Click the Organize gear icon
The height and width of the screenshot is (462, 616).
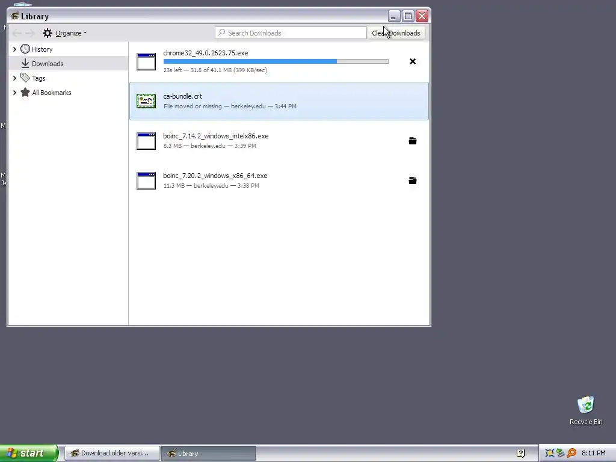coord(48,33)
